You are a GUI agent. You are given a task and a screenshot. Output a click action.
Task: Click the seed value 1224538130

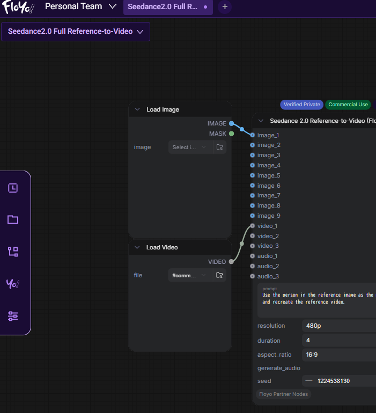[333, 381]
